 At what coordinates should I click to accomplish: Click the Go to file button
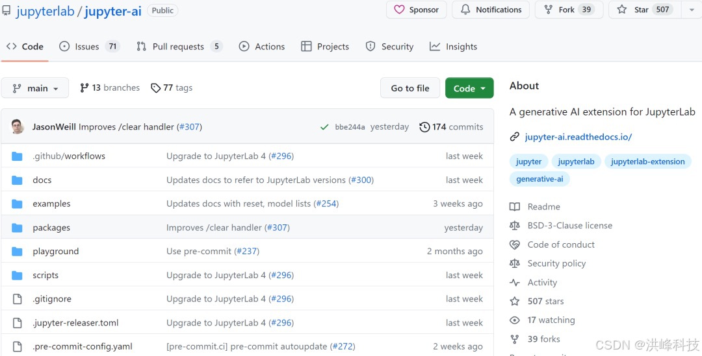(x=410, y=88)
